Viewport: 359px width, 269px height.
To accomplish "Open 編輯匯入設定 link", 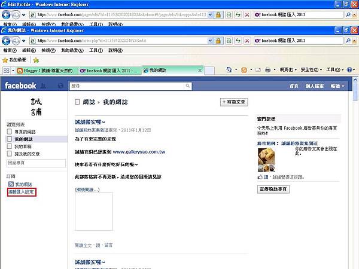I will tap(22, 192).
